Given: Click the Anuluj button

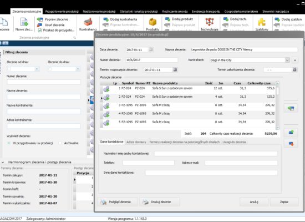Looking at the screenshot, I should [x=254, y=202].
